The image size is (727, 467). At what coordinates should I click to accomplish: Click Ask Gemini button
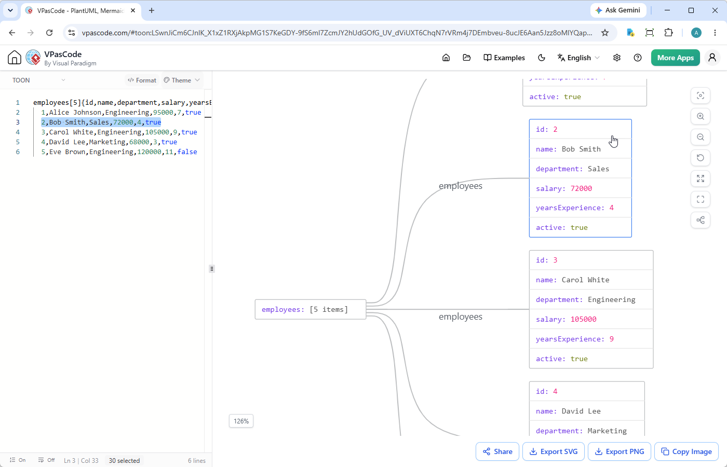(x=618, y=10)
